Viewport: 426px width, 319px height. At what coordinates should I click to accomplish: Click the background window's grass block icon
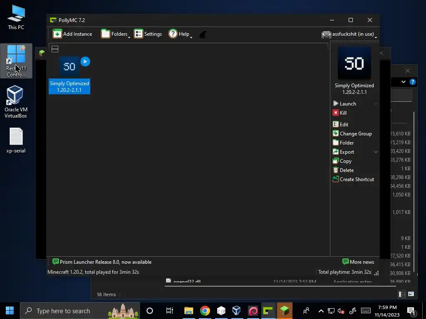42,53
